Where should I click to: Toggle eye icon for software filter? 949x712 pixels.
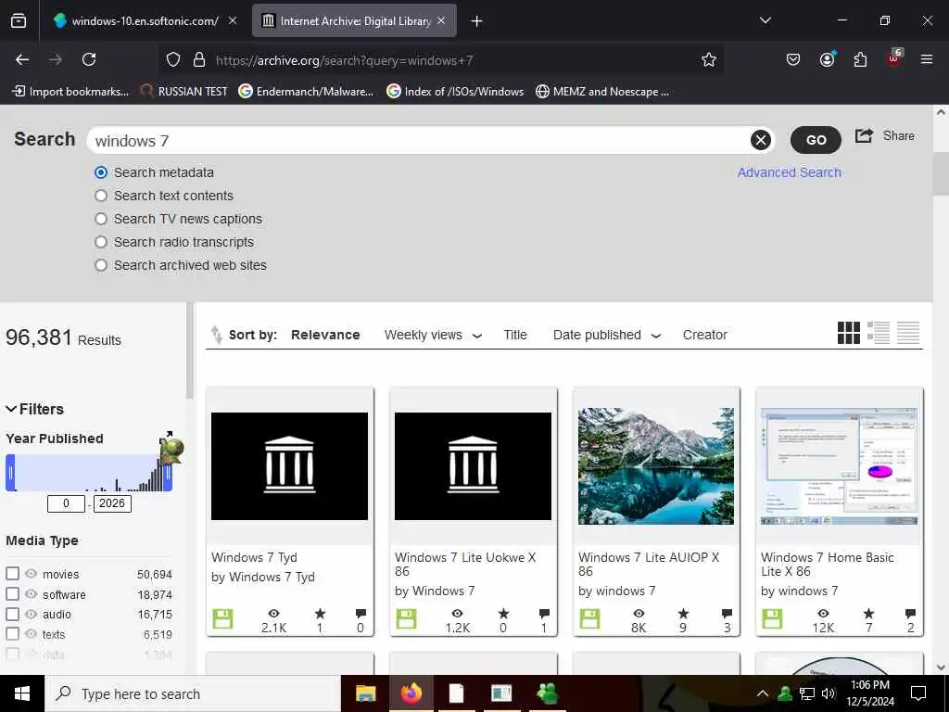[31, 594]
